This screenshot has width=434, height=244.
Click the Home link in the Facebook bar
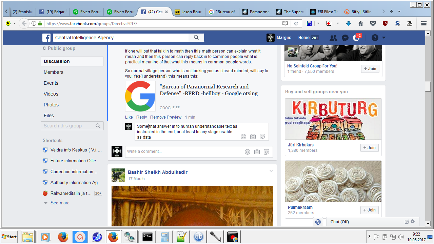[304, 38]
